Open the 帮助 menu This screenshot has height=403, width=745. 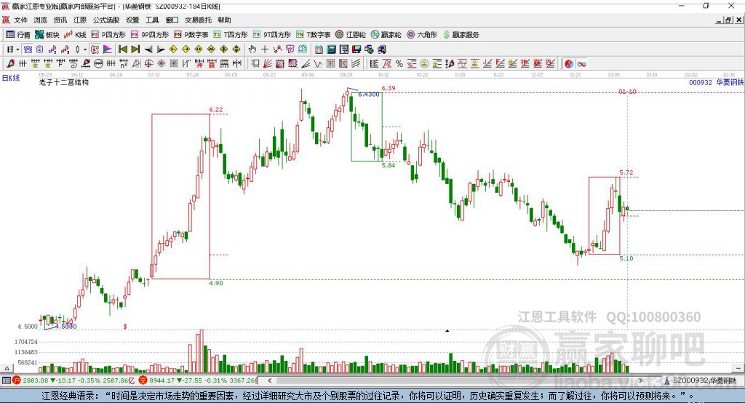click(224, 20)
